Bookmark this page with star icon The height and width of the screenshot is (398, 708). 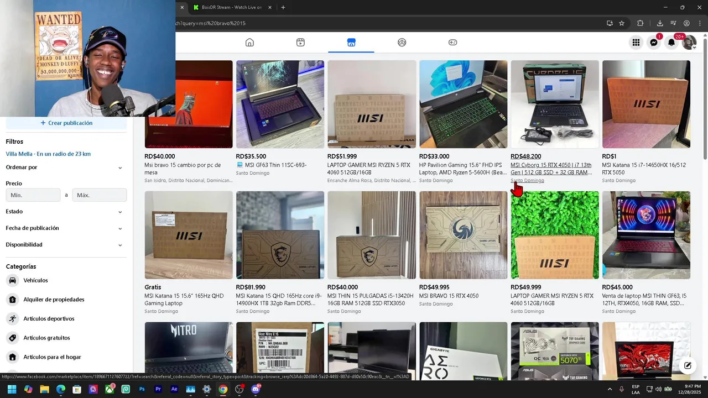622,23
